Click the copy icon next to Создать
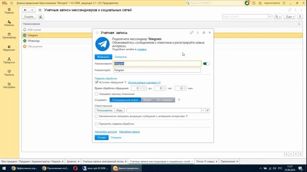307x172 pixels. pyautogui.click(x=40, y=17)
